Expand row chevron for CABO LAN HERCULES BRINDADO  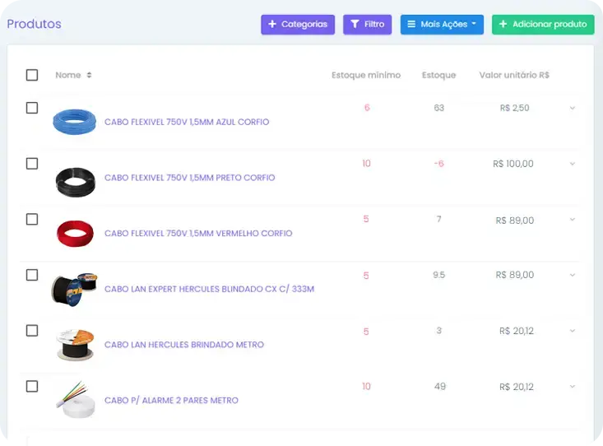[x=573, y=331]
